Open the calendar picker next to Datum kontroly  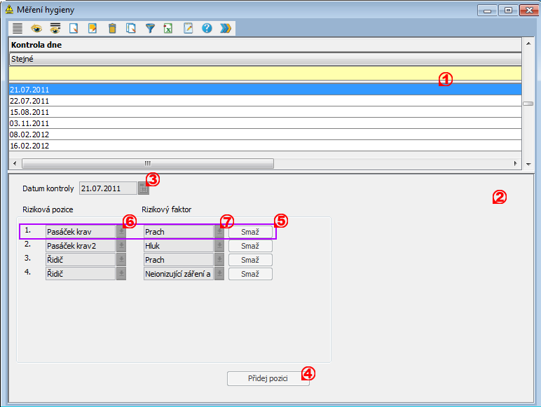[143, 188]
